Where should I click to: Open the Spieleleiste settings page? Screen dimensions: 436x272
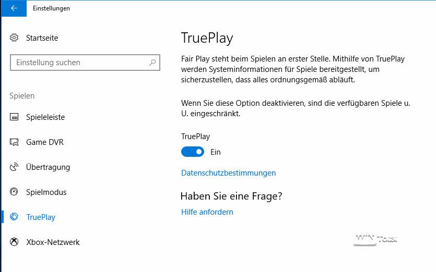point(45,117)
